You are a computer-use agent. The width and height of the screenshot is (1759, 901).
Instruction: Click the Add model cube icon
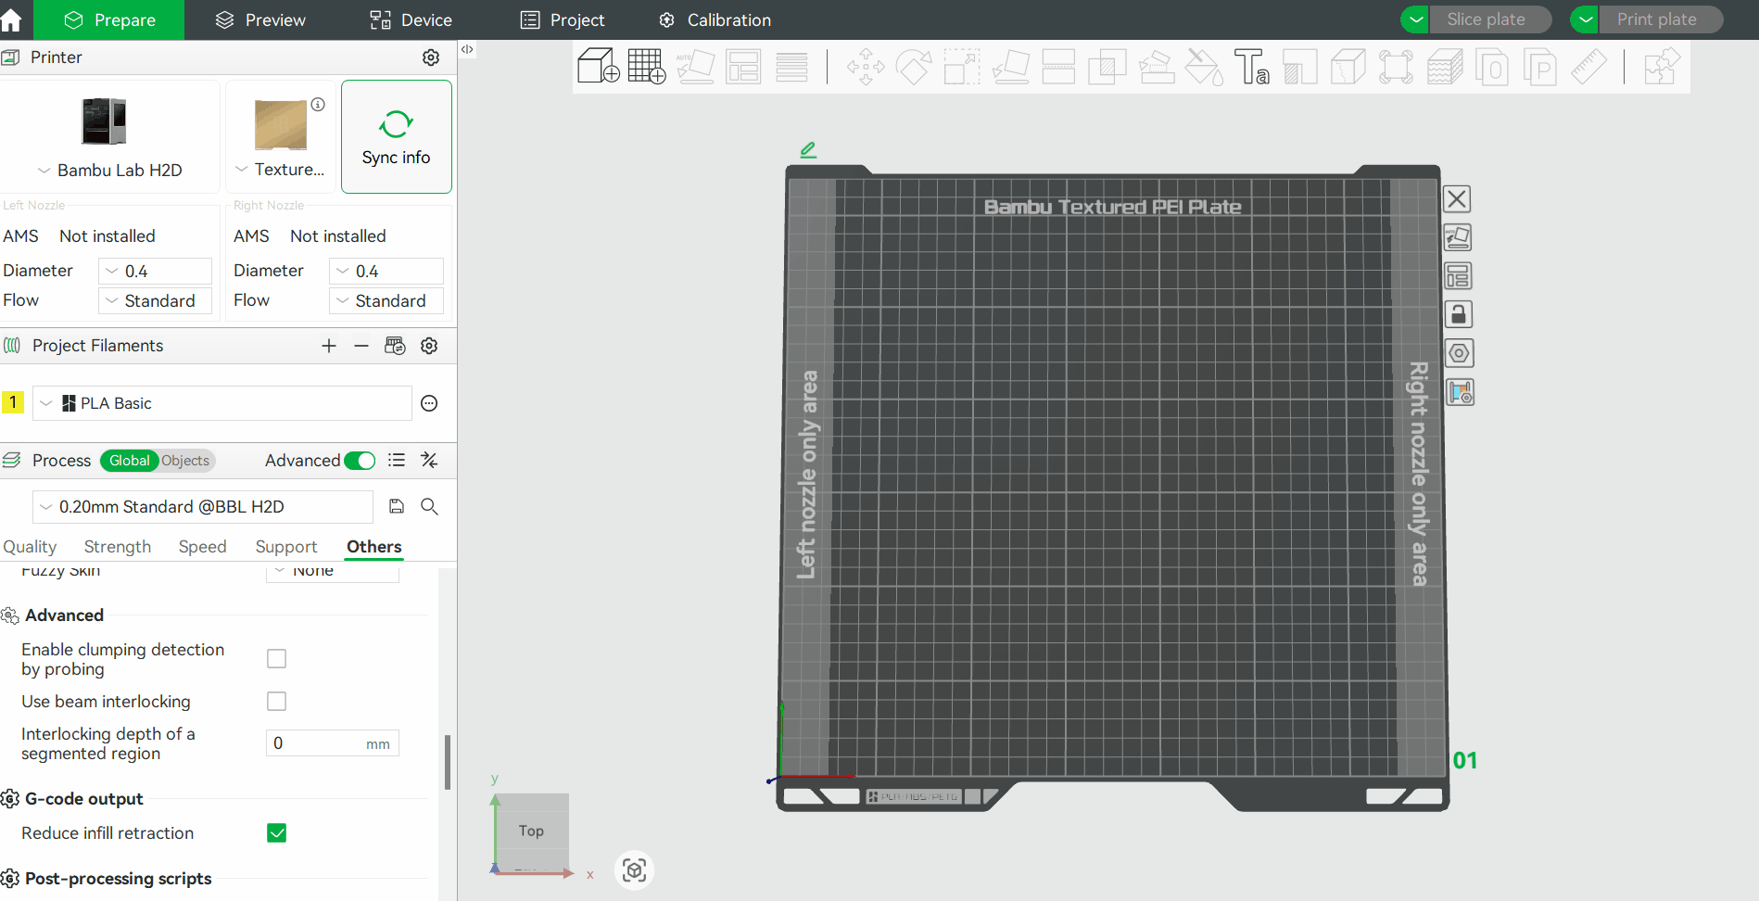point(598,67)
